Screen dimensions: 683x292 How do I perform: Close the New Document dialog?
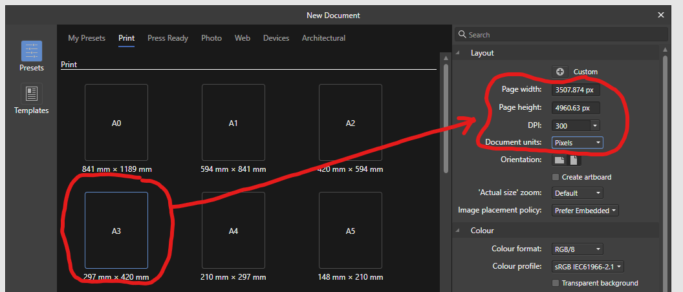tap(660, 16)
